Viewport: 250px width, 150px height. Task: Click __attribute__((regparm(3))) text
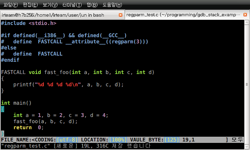pyautogui.click(x=107, y=42)
